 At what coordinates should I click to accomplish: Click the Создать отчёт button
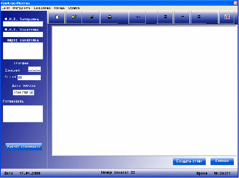pos(189,161)
